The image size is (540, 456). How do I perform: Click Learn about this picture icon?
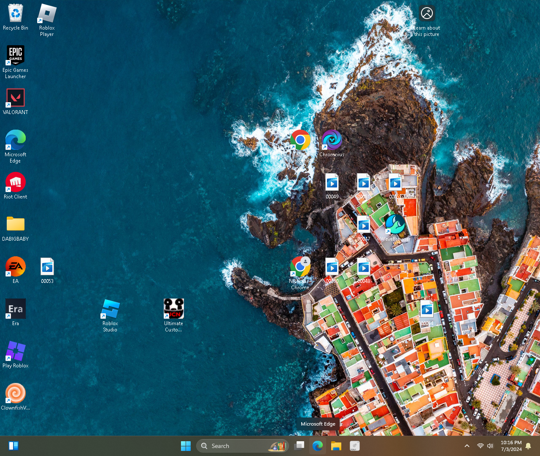pyautogui.click(x=427, y=21)
